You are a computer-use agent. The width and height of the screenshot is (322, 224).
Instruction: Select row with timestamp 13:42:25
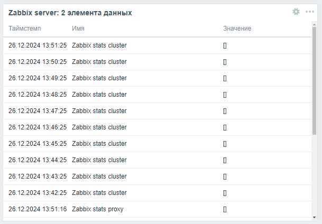pyautogui.click(x=158, y=193)
